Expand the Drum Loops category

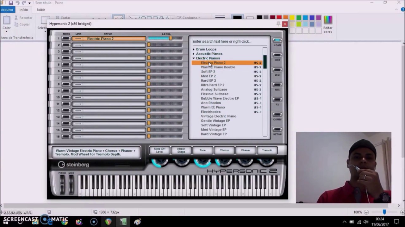194,49
